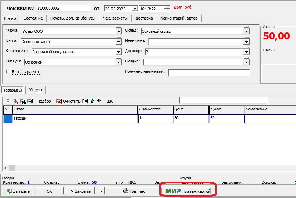
Task: Click the new row icon in goods toolbar
Action: click(x=9, y=101)
